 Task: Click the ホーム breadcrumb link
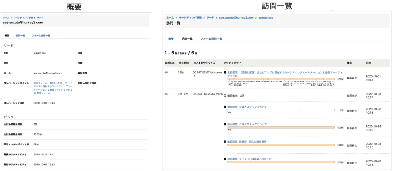coord(170,17)
